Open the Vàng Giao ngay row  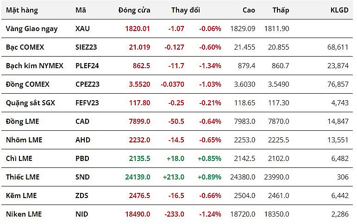coord(31,29)
